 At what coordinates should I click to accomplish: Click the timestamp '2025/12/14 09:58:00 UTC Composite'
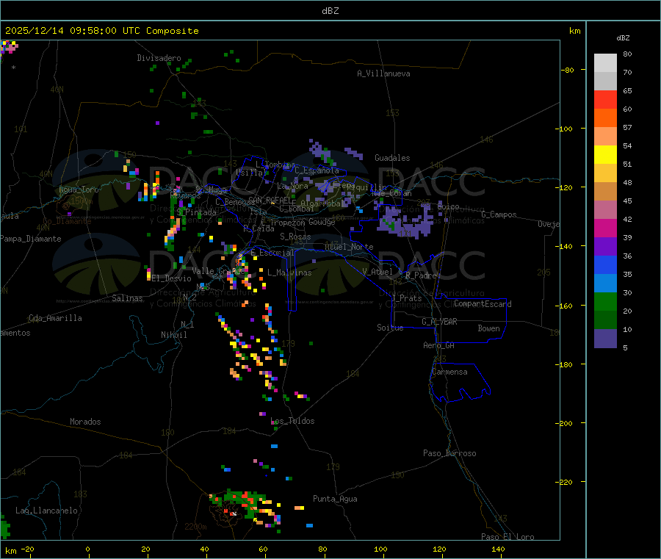(101, 31)
